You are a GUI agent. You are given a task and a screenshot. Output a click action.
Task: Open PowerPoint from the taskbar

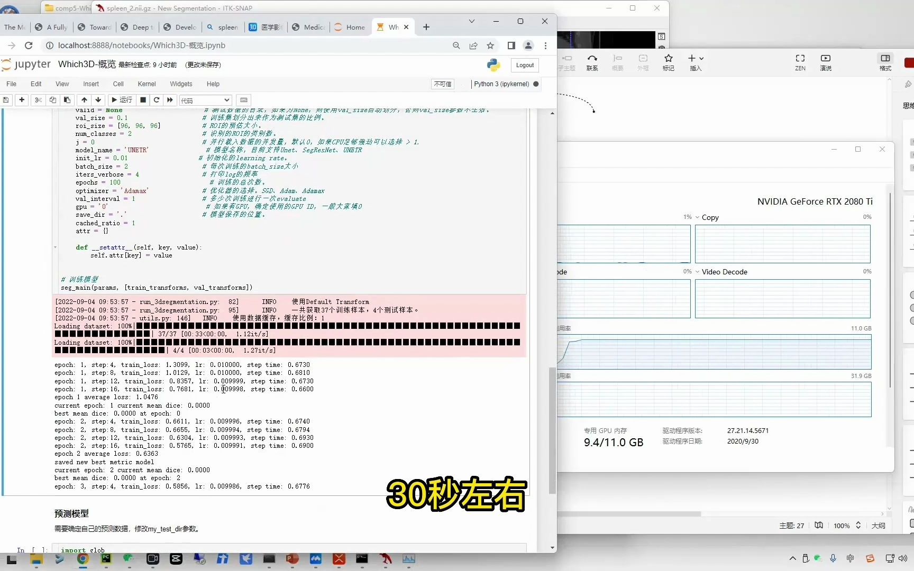tap(292, 559)
